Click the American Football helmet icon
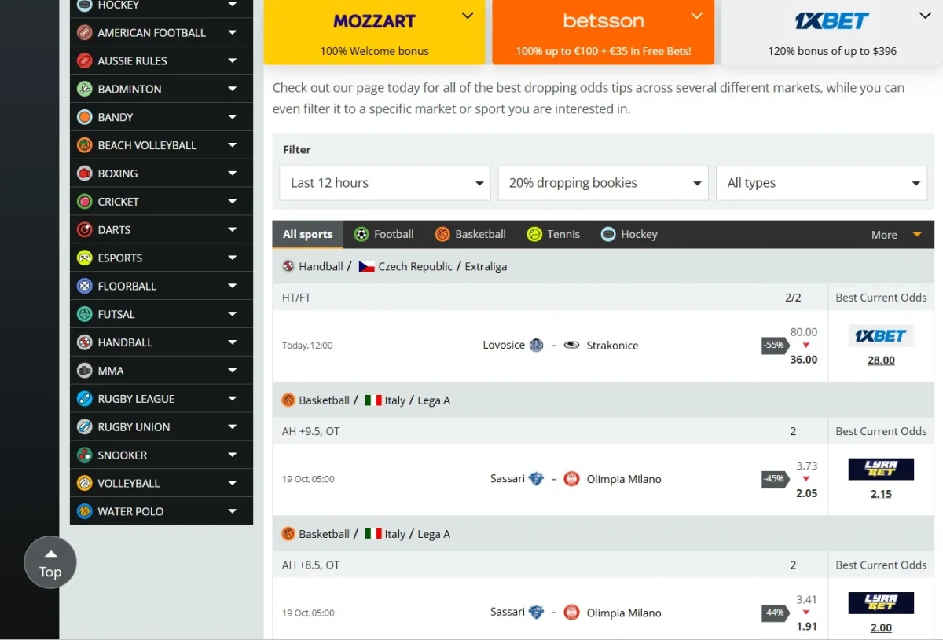943x640 pixels. [85, 33]
